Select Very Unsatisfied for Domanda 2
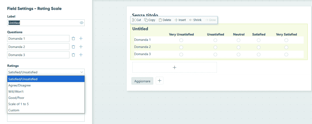Screen dimensions: 312x124 tap(181, 47)
